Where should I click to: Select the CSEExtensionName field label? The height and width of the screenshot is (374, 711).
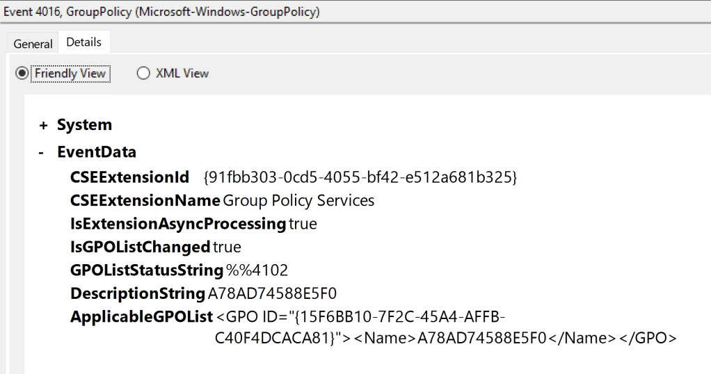(x=145, y=201)
